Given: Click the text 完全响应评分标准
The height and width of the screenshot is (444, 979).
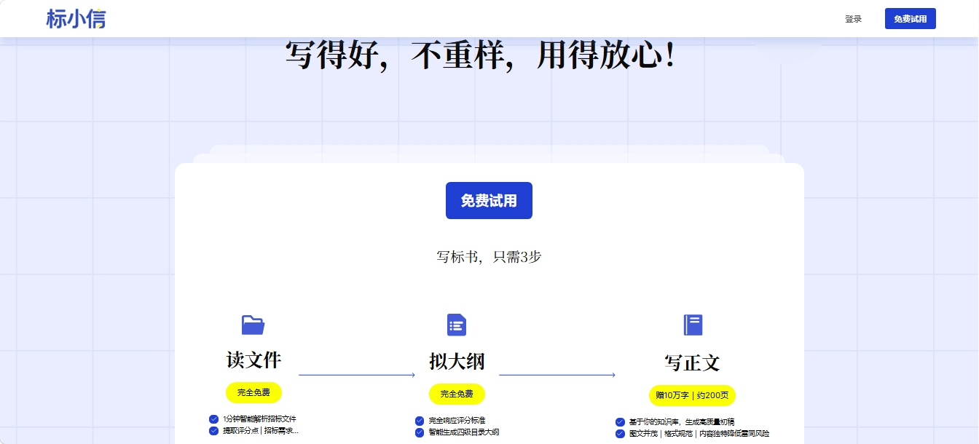Looking at the screenshot, I should coord(457,421).
